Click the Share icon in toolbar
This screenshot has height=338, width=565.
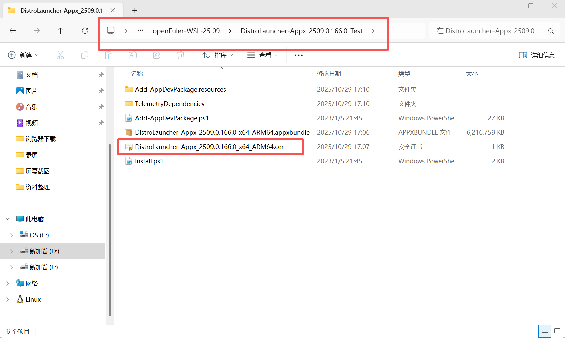pyautogui.click(x=157, y=55)
